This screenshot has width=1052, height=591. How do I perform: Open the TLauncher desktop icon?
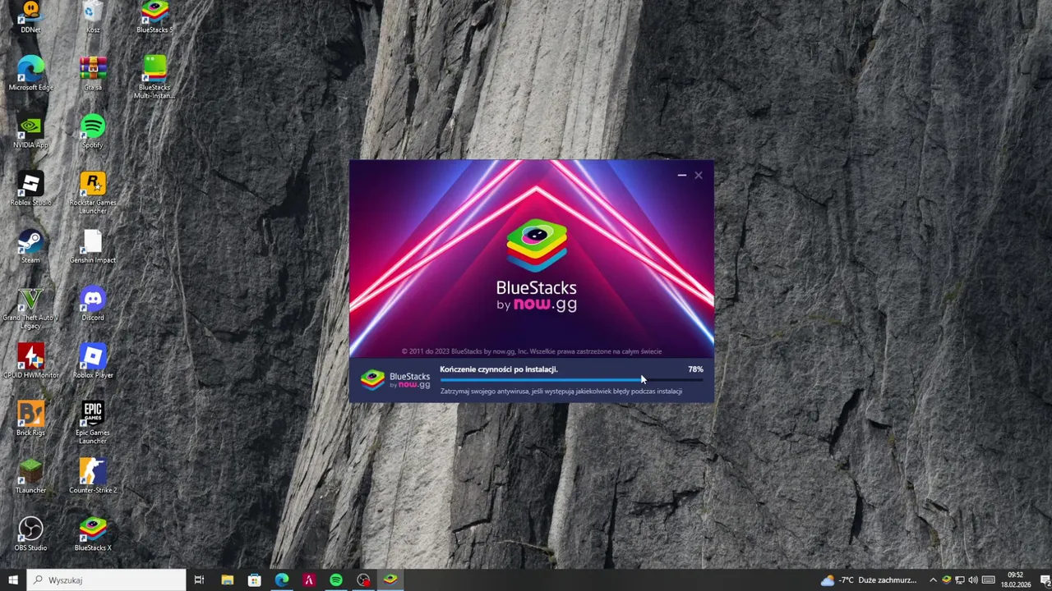coord(30,476)
